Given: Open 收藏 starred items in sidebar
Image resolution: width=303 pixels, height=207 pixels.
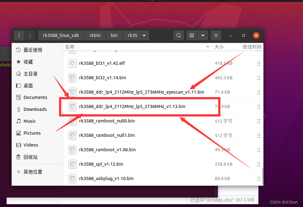Looking at the screenshot, I should point(37,62).
